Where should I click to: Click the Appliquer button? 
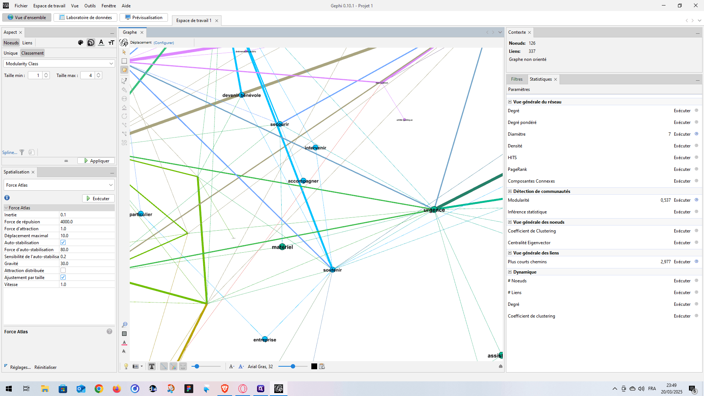(96, 161)
